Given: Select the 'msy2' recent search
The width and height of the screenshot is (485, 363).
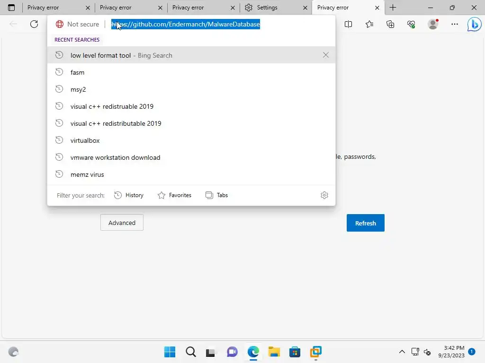Looking at the screenshot, I should coord(191,89).
